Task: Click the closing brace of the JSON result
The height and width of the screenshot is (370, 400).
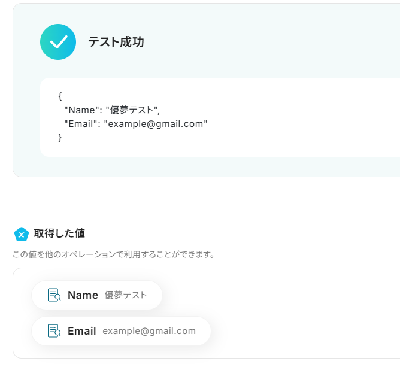Action: [x=60, y=138]
